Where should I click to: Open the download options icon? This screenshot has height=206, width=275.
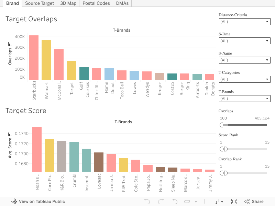pos(218,202)
